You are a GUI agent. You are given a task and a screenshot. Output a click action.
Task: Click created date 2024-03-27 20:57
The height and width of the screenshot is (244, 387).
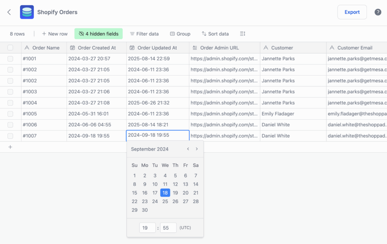[x=96, y=59]
